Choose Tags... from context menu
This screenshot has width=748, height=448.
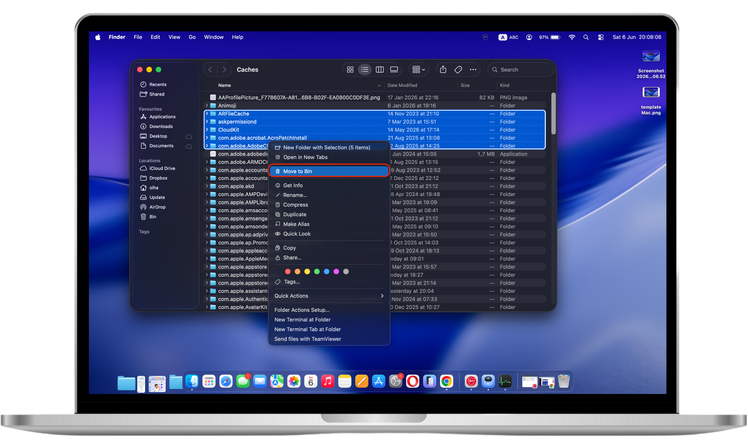(x=329, y=282)
